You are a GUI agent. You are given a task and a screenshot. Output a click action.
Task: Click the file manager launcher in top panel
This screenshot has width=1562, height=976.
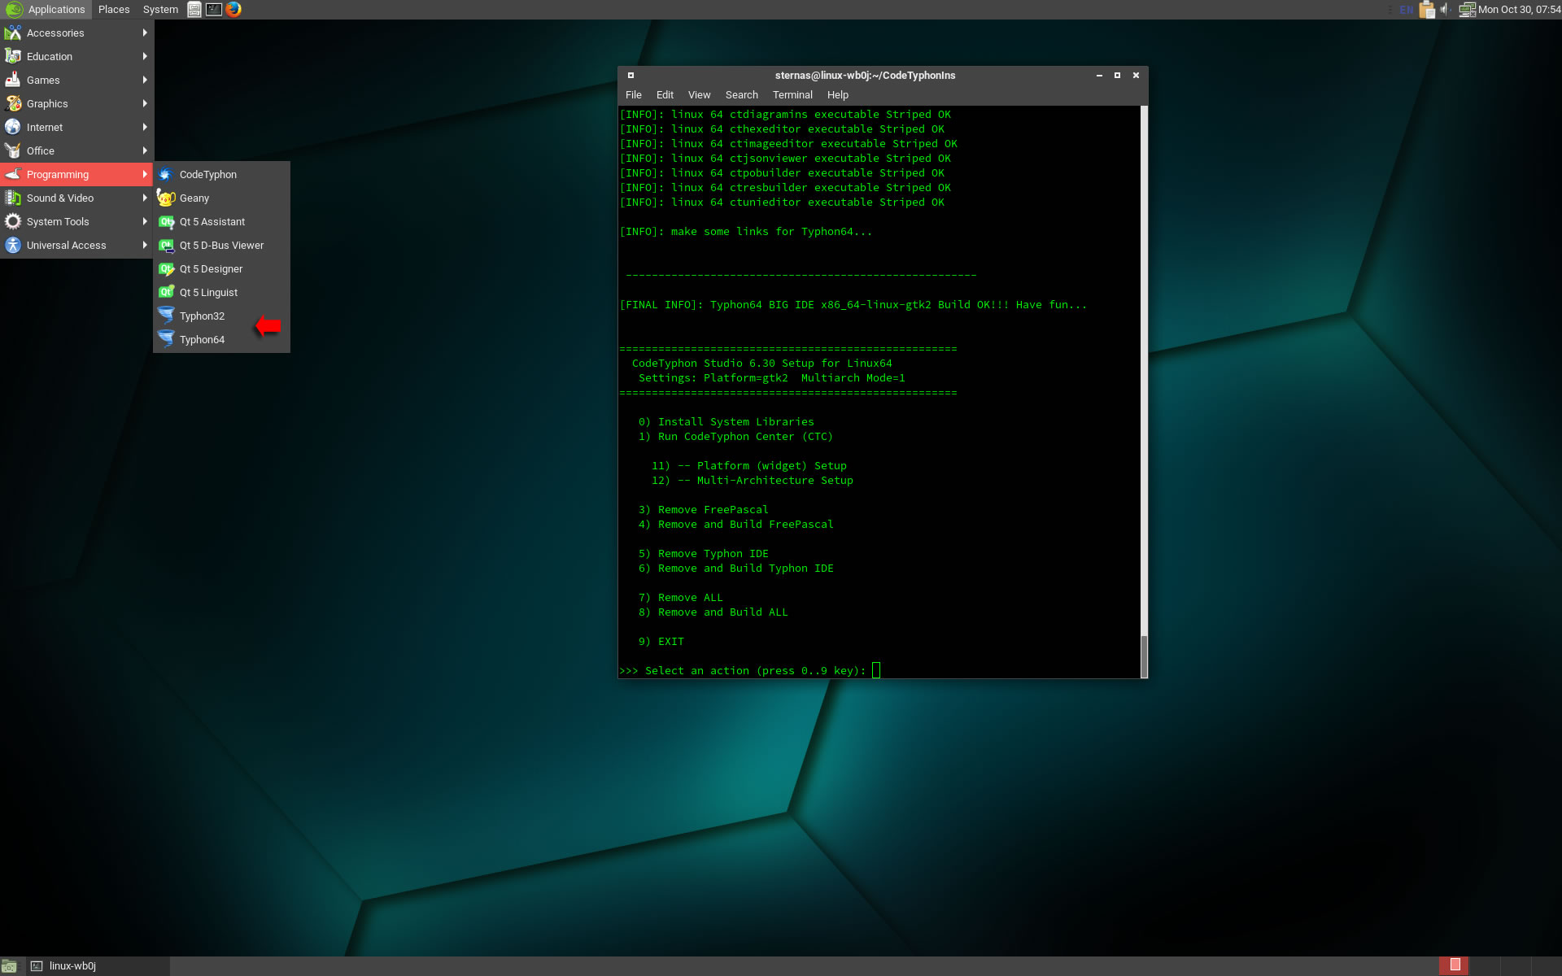(x=194, y=9)
